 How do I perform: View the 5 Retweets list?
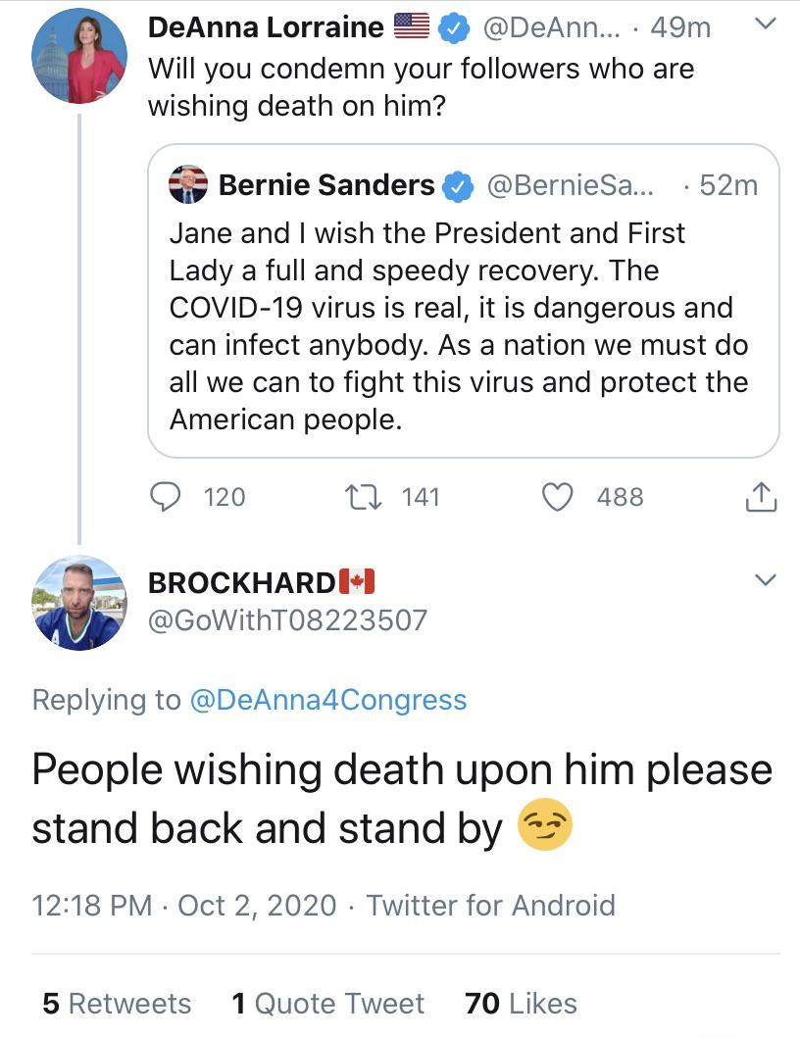117,1004
